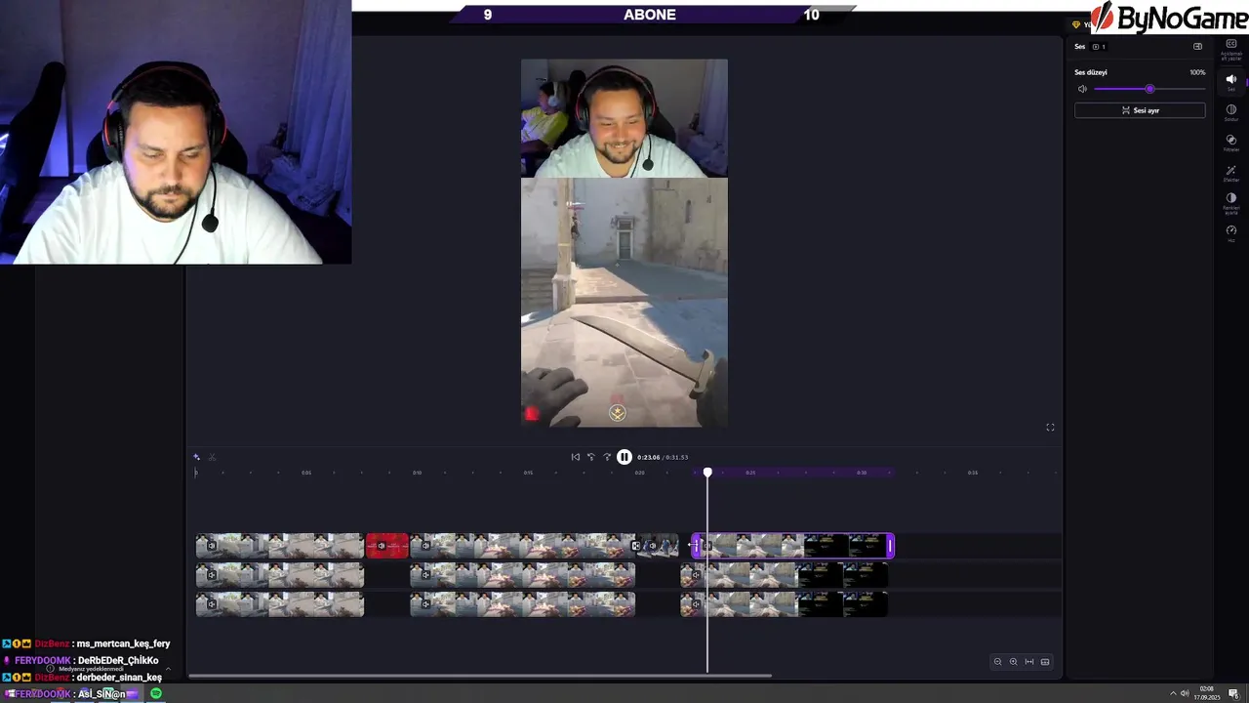1249x703 pixels.
Task: Click the playhead marker on the ruler
Action: pos(707,473)
